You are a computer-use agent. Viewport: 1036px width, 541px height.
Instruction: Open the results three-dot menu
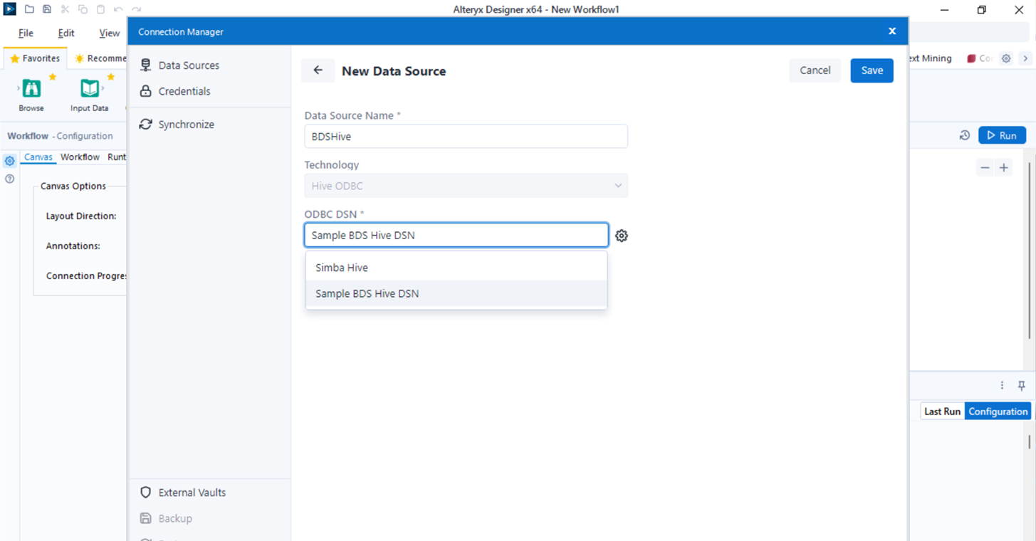coord(1002,385)
